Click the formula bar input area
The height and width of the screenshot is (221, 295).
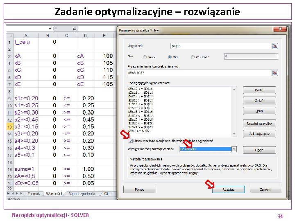coord(97,29)
